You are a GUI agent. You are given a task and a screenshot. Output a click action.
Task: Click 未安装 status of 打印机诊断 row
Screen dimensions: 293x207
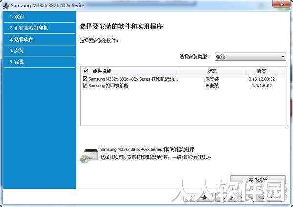point(212,86)
